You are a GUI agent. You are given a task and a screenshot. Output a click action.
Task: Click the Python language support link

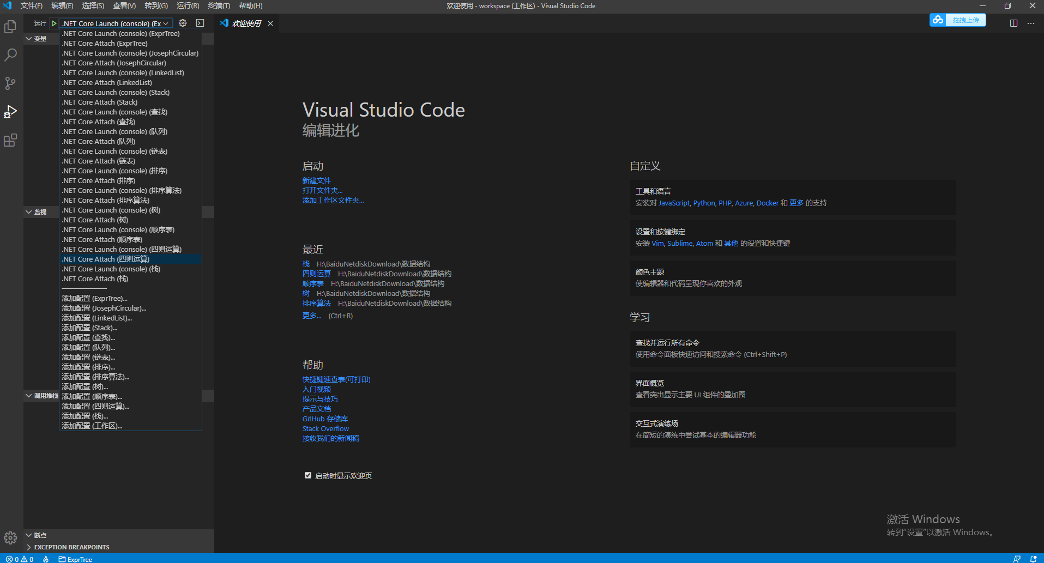[x=704, y=203]
